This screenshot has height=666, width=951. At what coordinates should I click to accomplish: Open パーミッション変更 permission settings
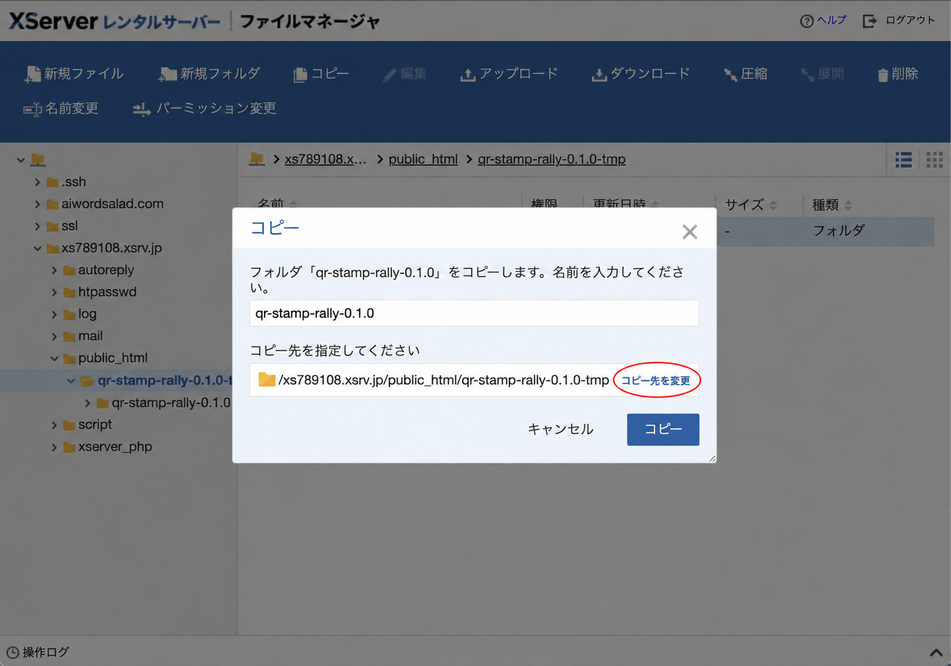click(x=204, y=108)
